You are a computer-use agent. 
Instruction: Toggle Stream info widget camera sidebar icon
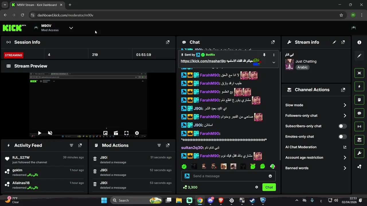coord(359,140)
